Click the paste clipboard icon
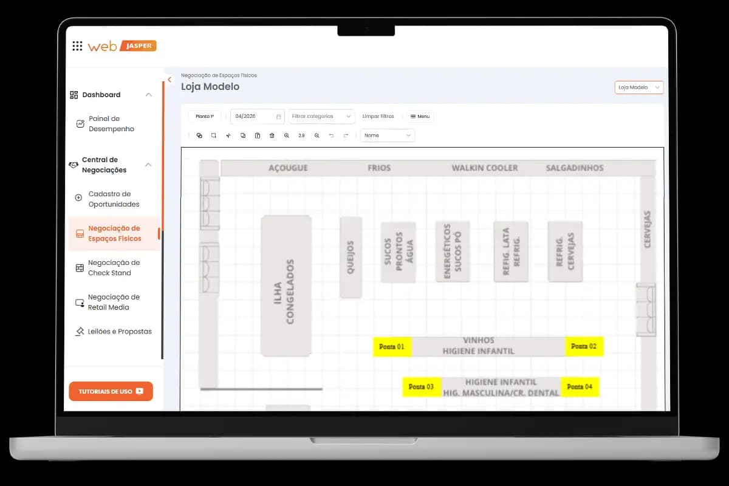The width and height of the screenshot is (729, 486). tap(258, 135)
